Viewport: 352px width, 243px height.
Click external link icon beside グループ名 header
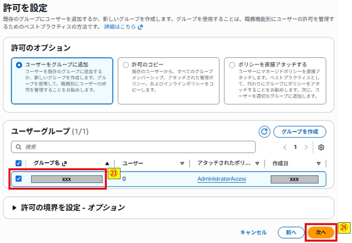point(65,163)
